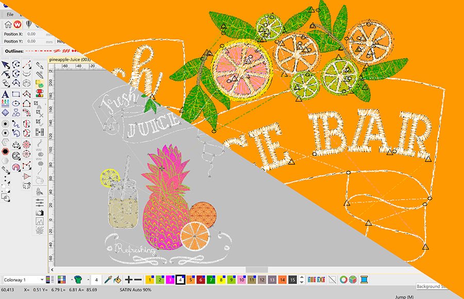Image resolution: width=464 pixels, height=299 pixels.
Task: Select the arrow Select Object tool
Action: [6, 64]
